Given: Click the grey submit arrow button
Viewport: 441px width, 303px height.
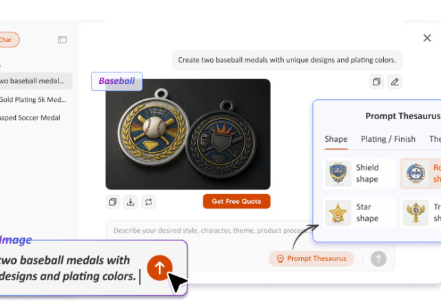Looking at the screenshot, I should (378, 259).
